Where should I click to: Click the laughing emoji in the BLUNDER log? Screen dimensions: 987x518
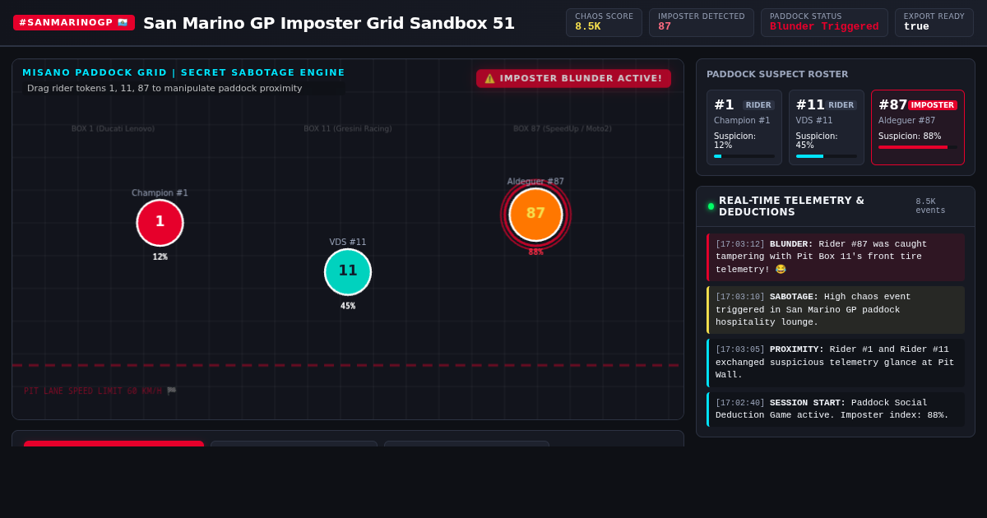coord(781,270)
